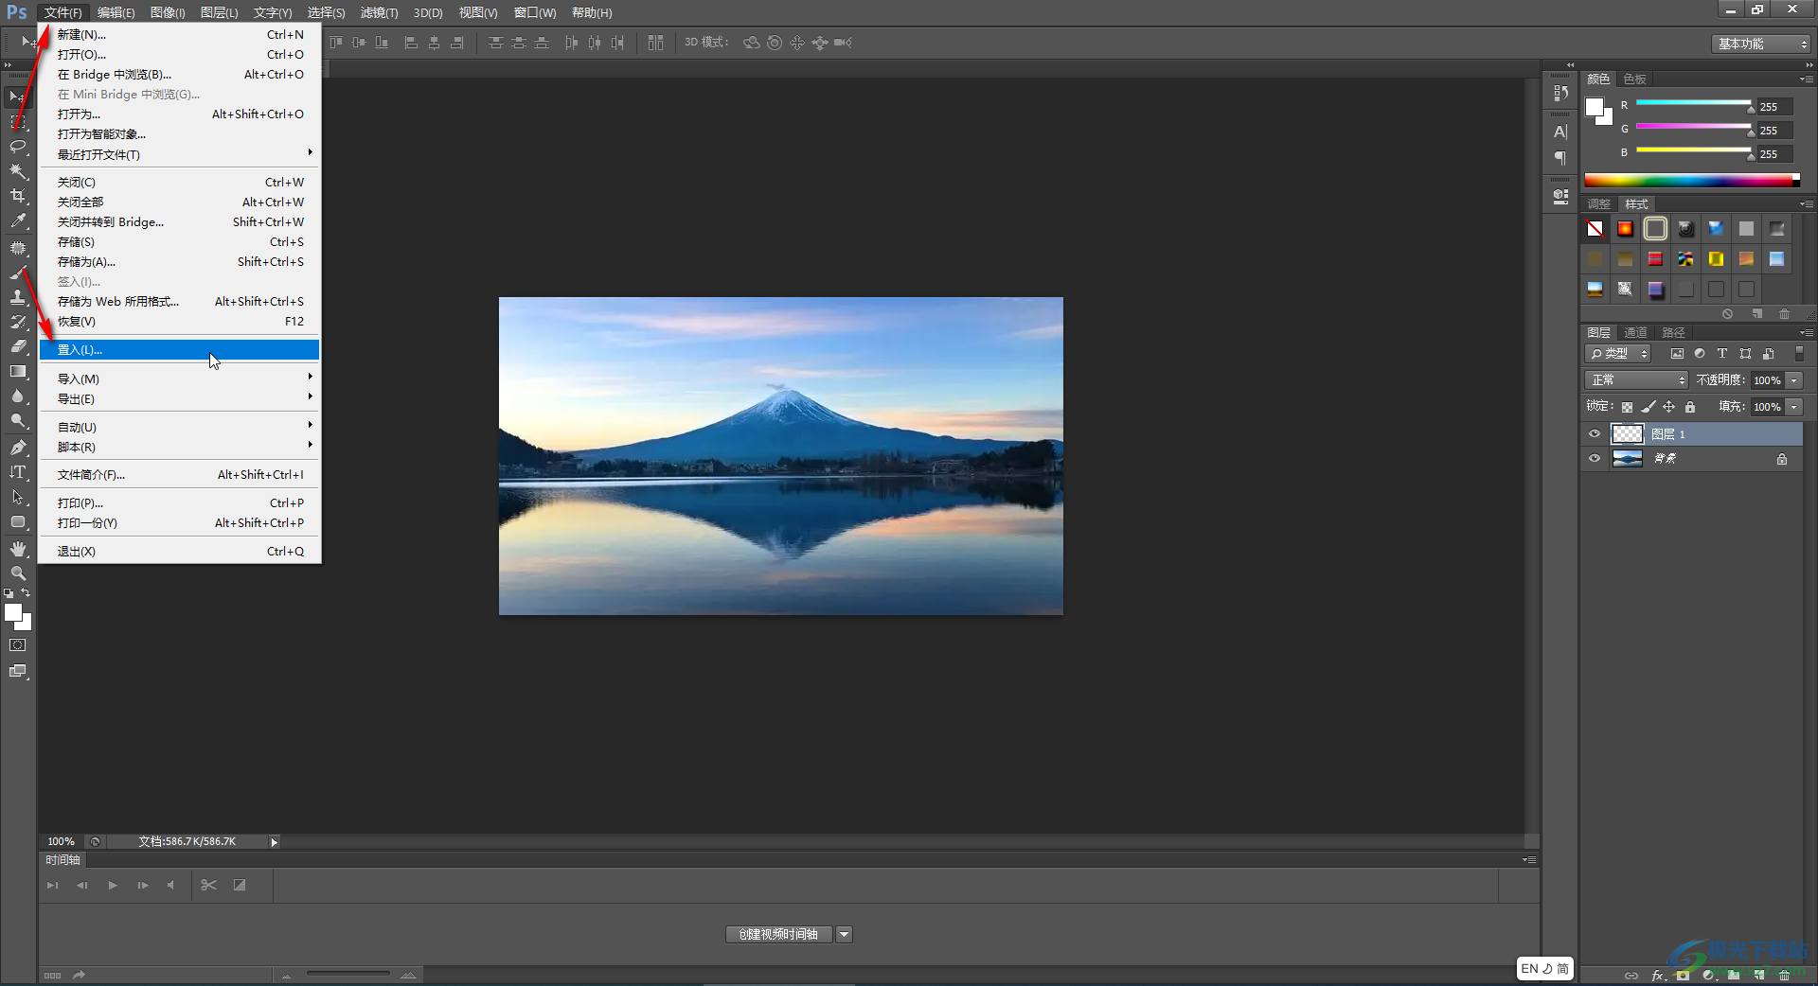Change screen mode icon at toolbox bottom

pyautogui.click(x=17, y=671)
